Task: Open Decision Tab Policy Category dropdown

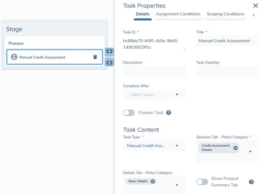Action: click(251, 152)
